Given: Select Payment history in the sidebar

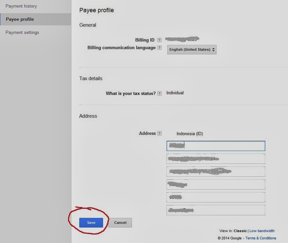Looking at the screenshot, I should point(21,6).
